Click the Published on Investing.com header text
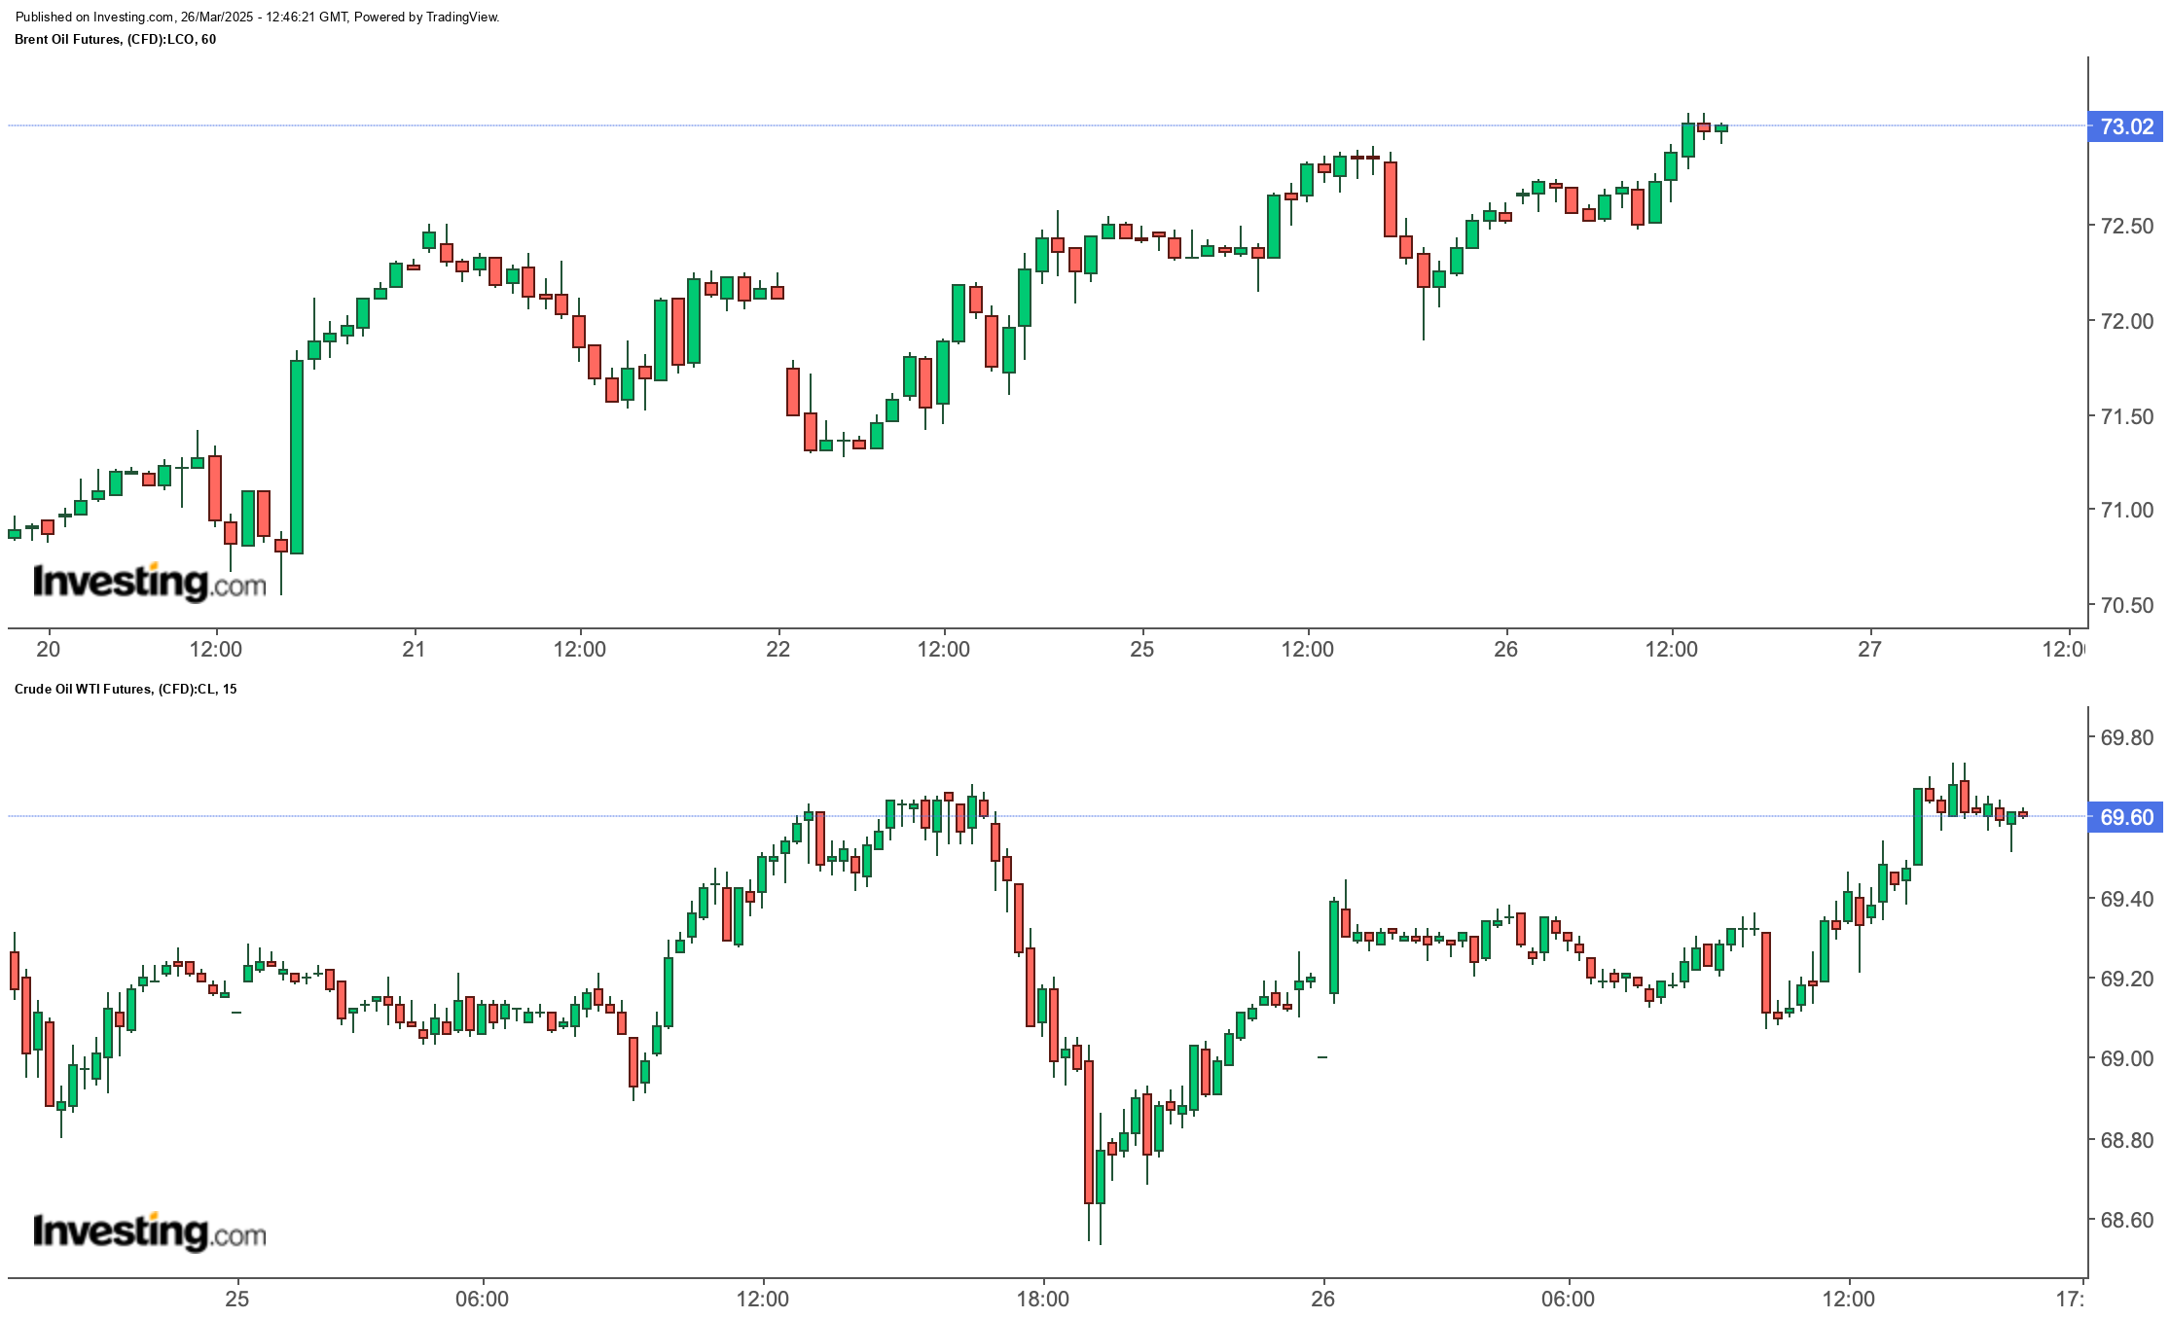Viewport: 2170px width, 1319px height. [x=258, y=17]
